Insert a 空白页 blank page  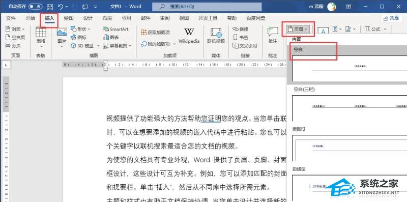15,37
